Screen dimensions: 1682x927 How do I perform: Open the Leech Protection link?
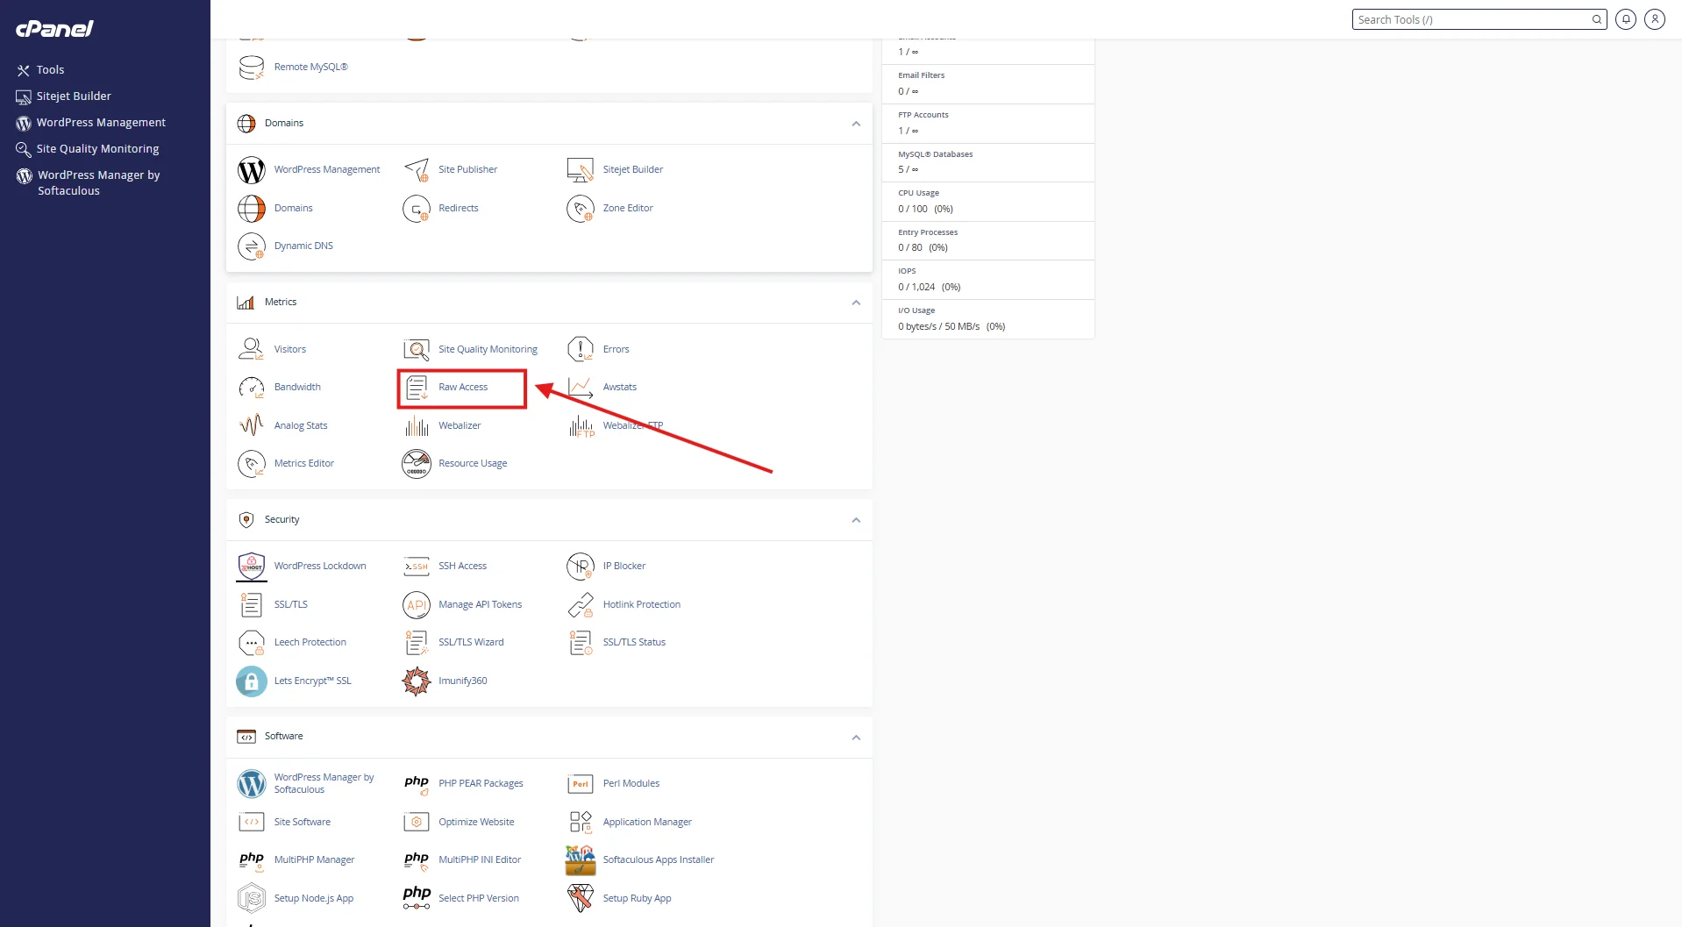point(310,642)
